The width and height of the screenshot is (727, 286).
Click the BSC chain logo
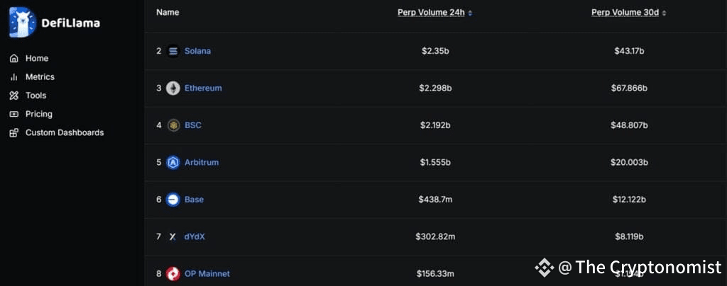pyautogui.click(x=173, y=125)
